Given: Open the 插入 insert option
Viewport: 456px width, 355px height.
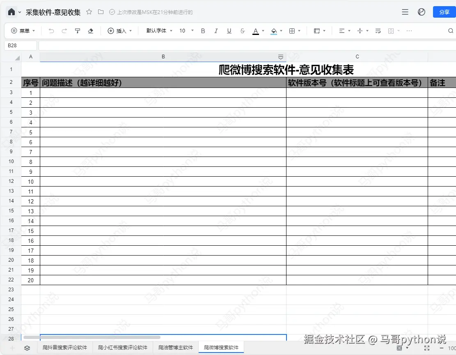Looking at the screenshot, I should click(120, 30).
